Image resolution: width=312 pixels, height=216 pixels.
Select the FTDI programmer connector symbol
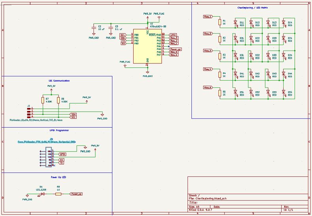coord(49,157)
